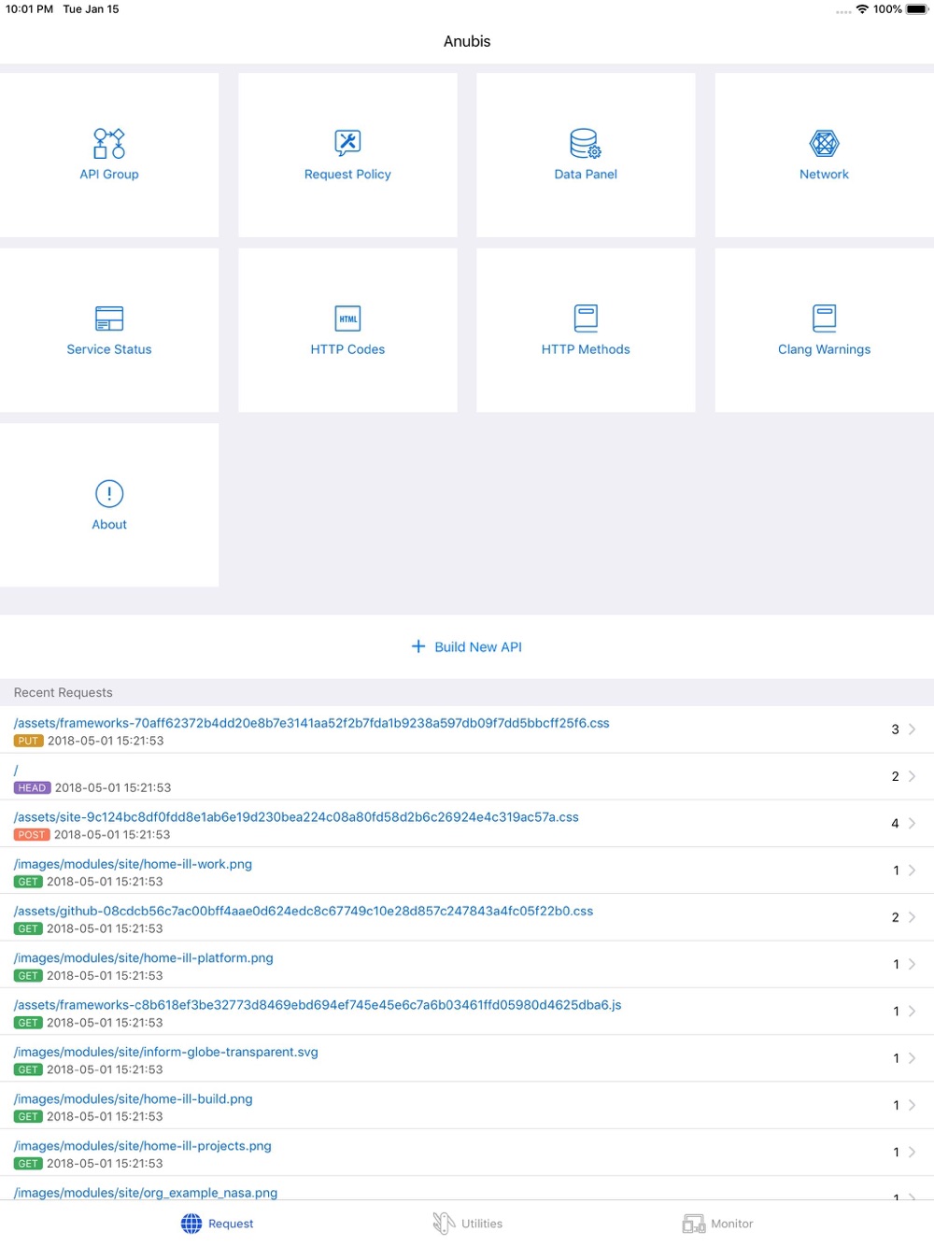Viewport: 934px width, 1246px height.
Task: Open the /assets/frameworks-70aff css request link
Action: (x=312, y=723)
